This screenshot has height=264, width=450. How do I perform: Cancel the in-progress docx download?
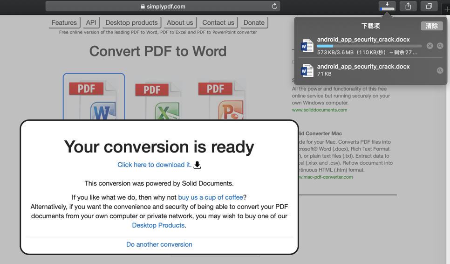point(430,46)
